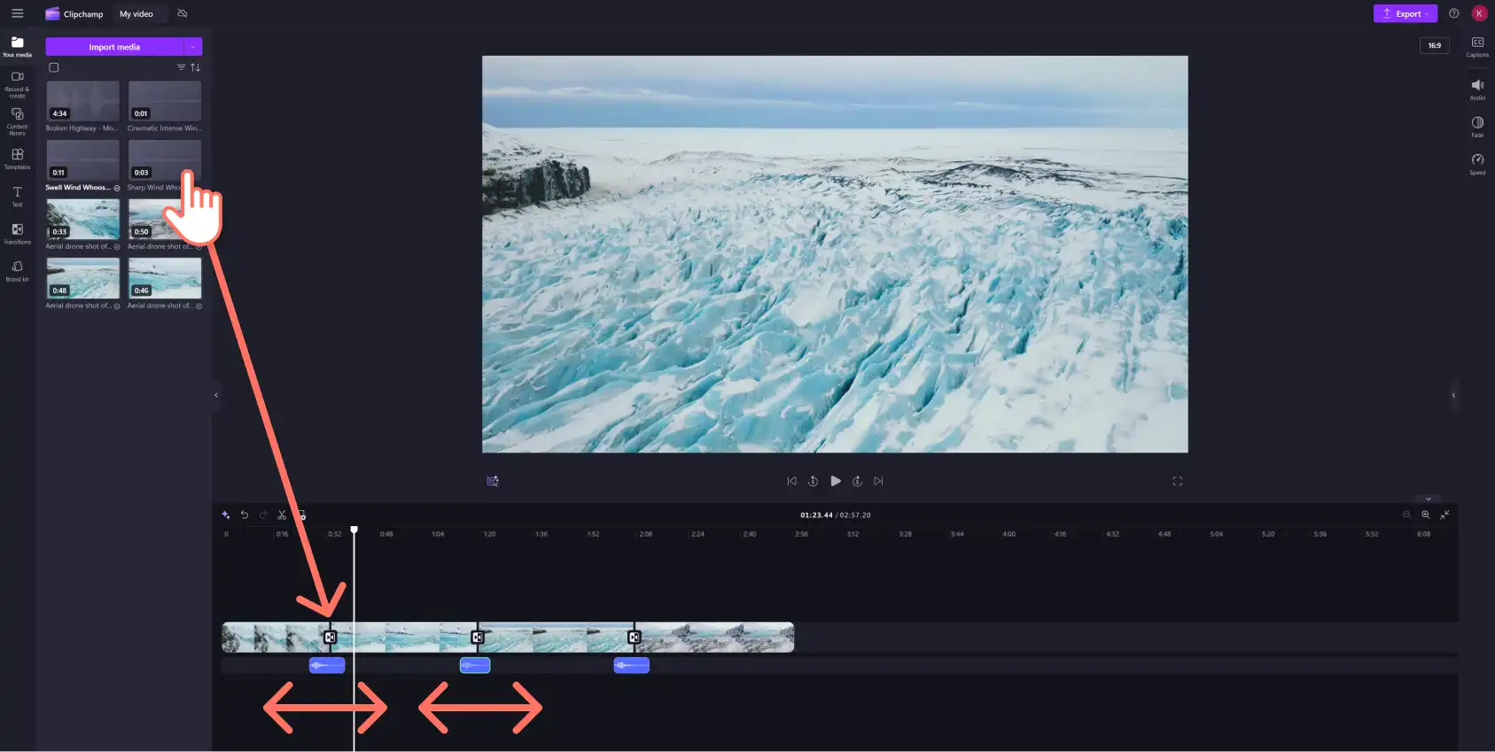Expand Import media dropdown arrow
1495x752 pixels.
point(193,47)
